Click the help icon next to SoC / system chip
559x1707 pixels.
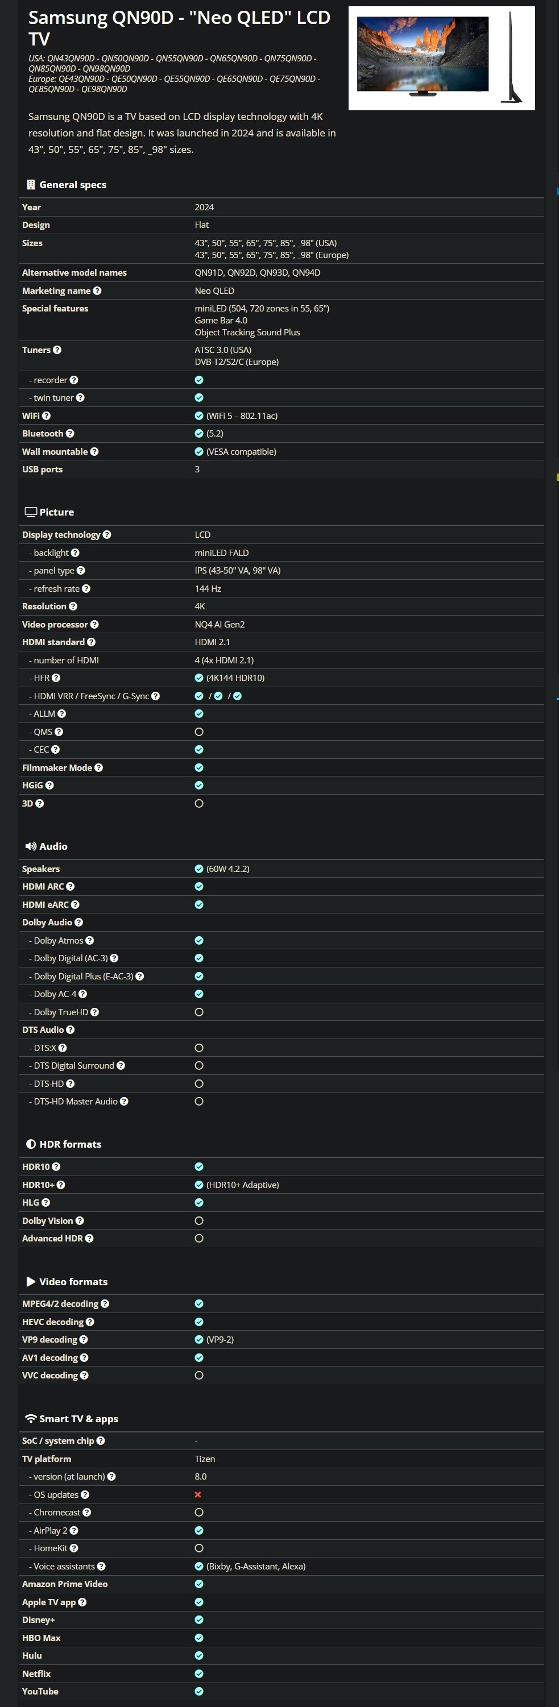(101, 1440)
